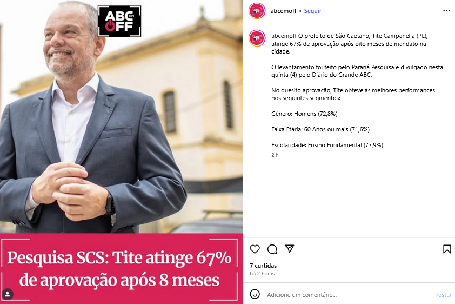455x304 pixels.
Task: Click the red headline banner on image
Action: tap(121, 269)
